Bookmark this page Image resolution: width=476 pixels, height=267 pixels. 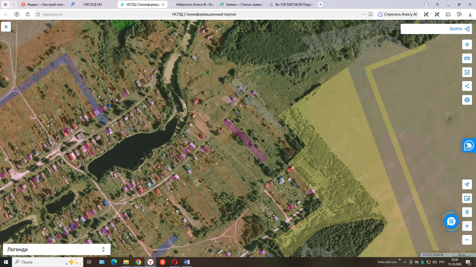tap(370, 14)
